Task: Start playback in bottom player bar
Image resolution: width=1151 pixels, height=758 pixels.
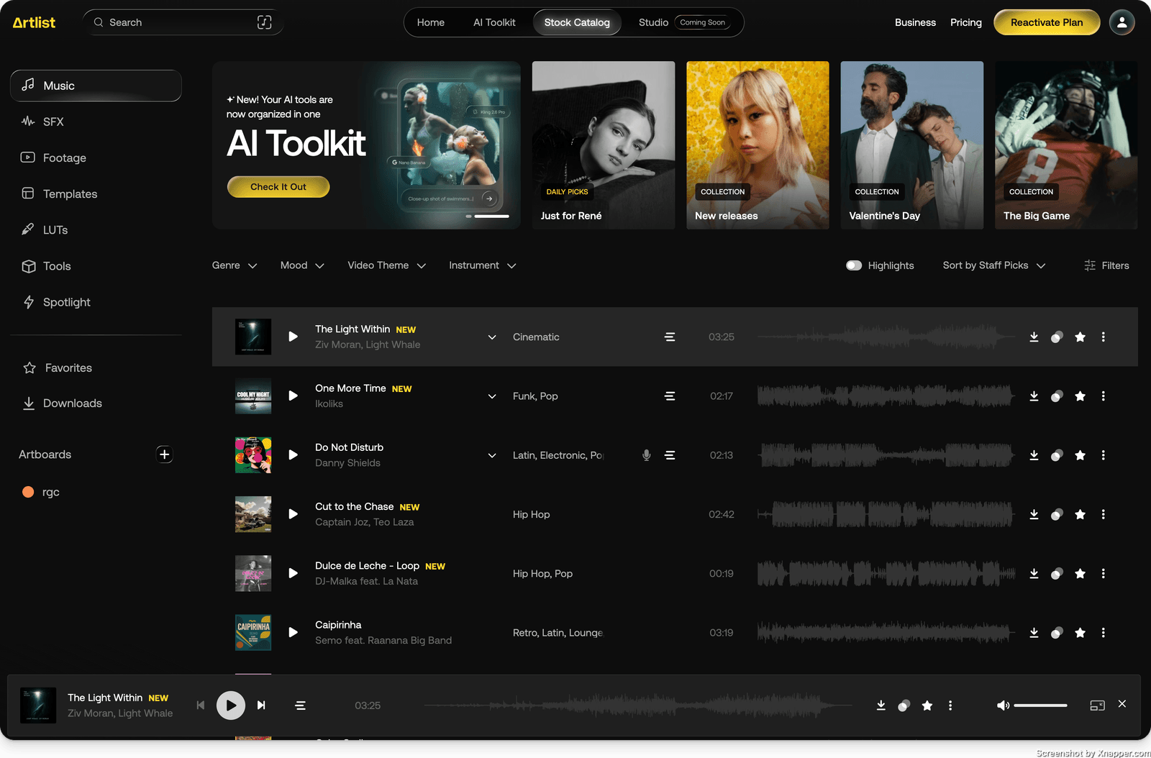Action: [231, 706]
